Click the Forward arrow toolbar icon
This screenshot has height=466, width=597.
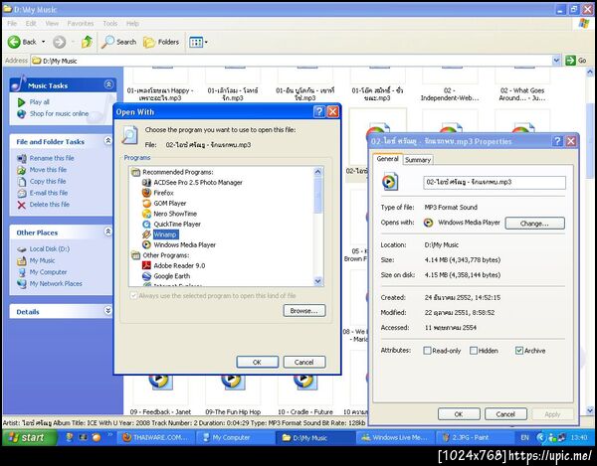coord(59,42)
